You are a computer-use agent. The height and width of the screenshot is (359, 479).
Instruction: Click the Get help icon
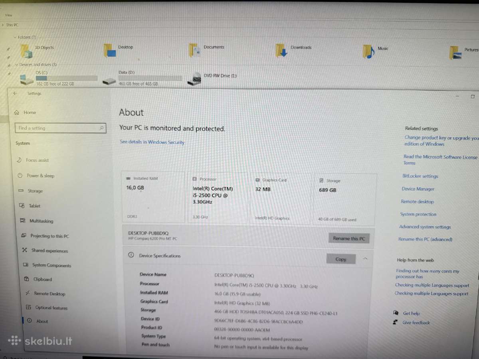[x=396, y=313]
